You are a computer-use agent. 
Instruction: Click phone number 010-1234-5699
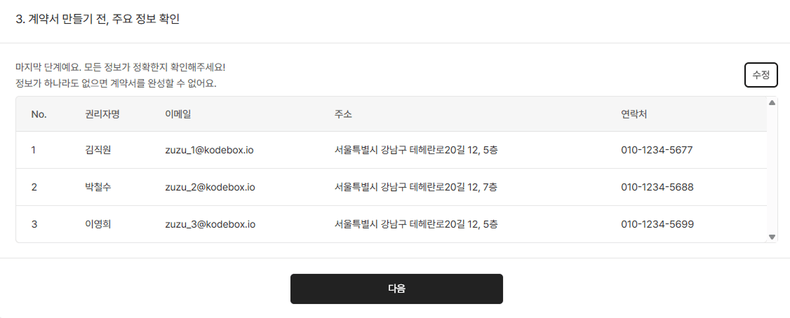point(657,224)
